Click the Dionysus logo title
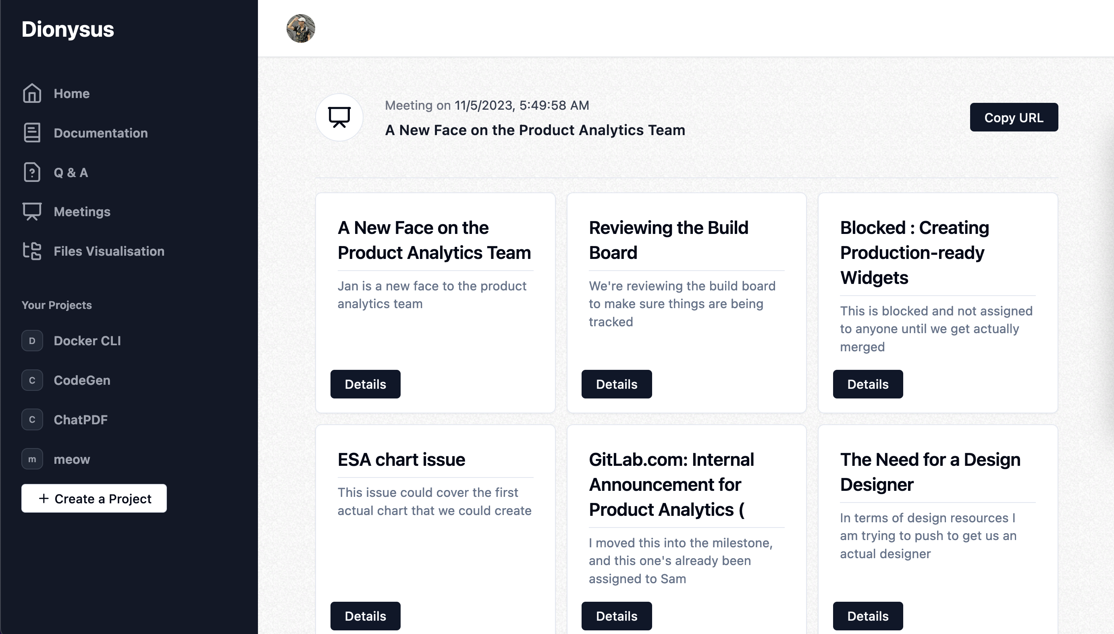 tap(68, 29)
